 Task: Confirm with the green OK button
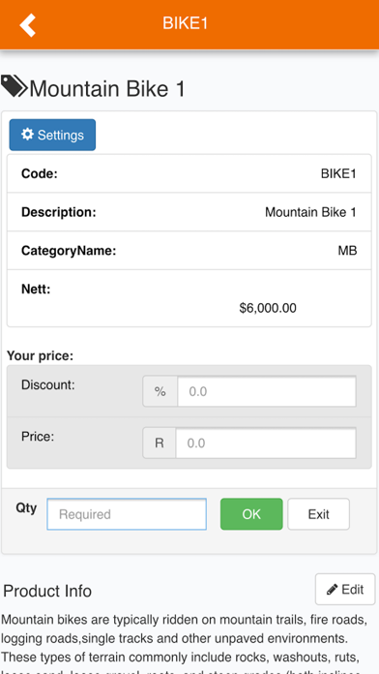(x=251, y=514)
